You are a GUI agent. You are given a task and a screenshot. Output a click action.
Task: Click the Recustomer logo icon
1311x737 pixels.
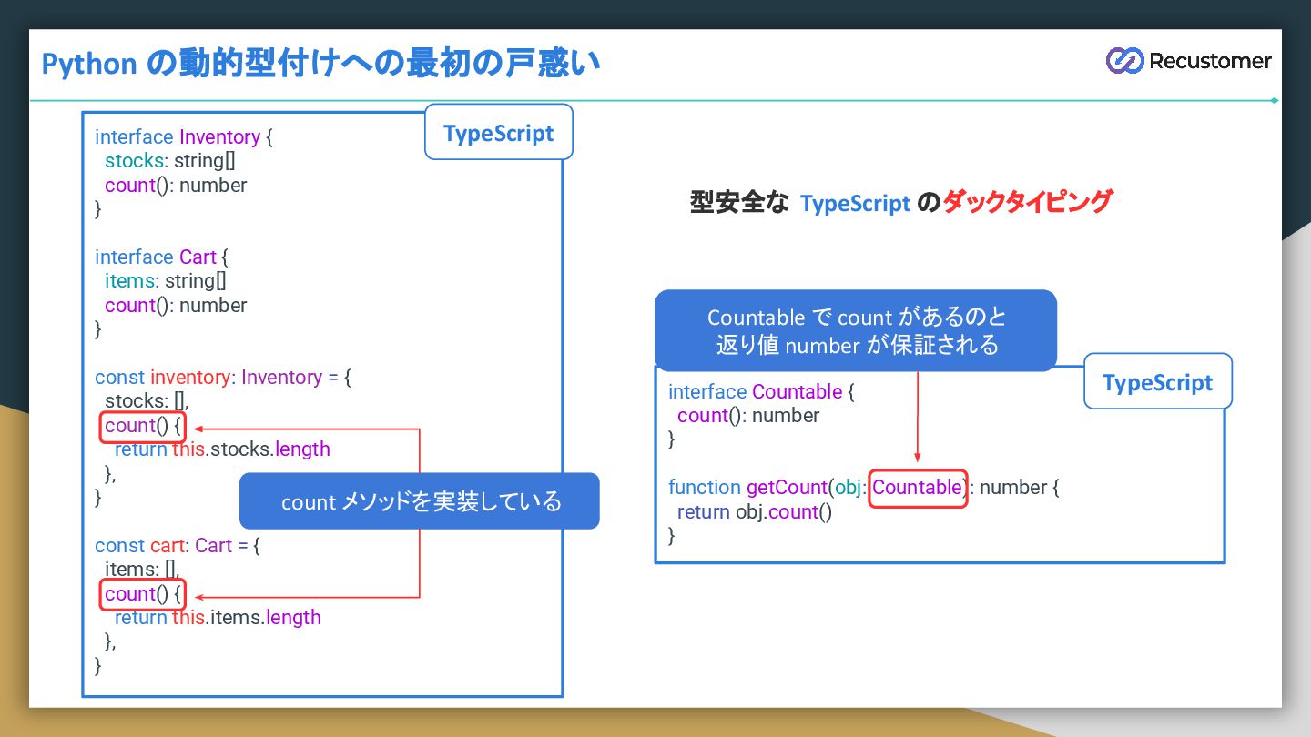(x=1124, y=60)
